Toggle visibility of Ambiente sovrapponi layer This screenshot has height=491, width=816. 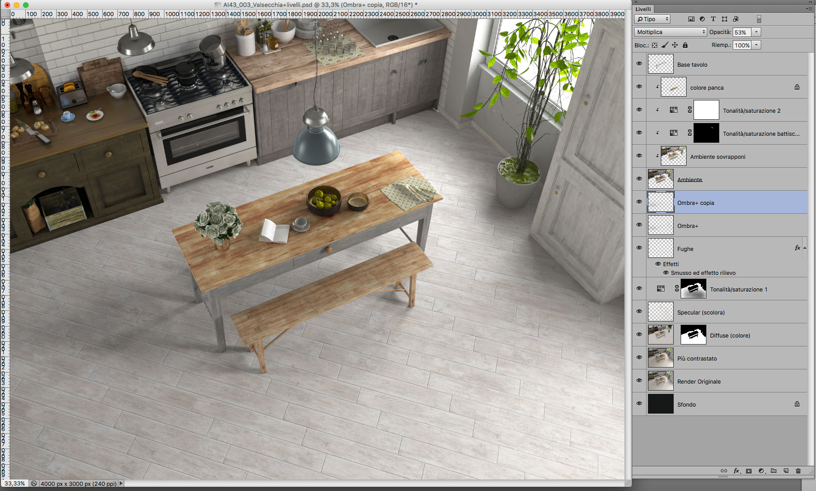coord(639,156)
